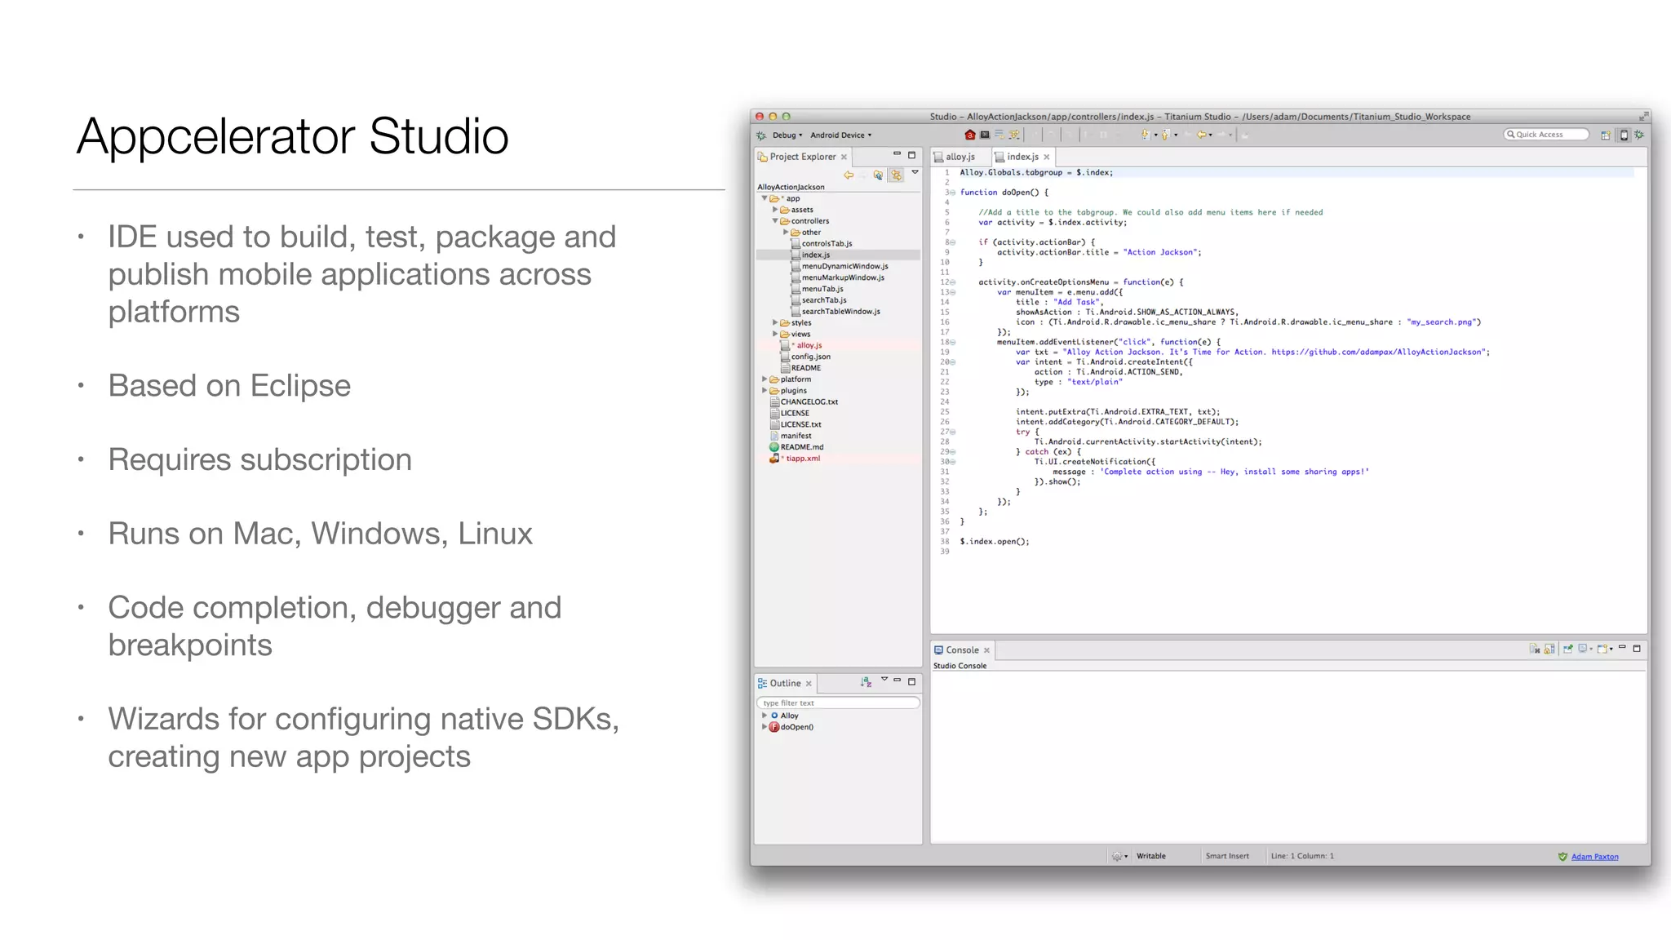
Task: Click the yellow Back navigation arrow in the toolbar
Action: tap(1201, 135)
